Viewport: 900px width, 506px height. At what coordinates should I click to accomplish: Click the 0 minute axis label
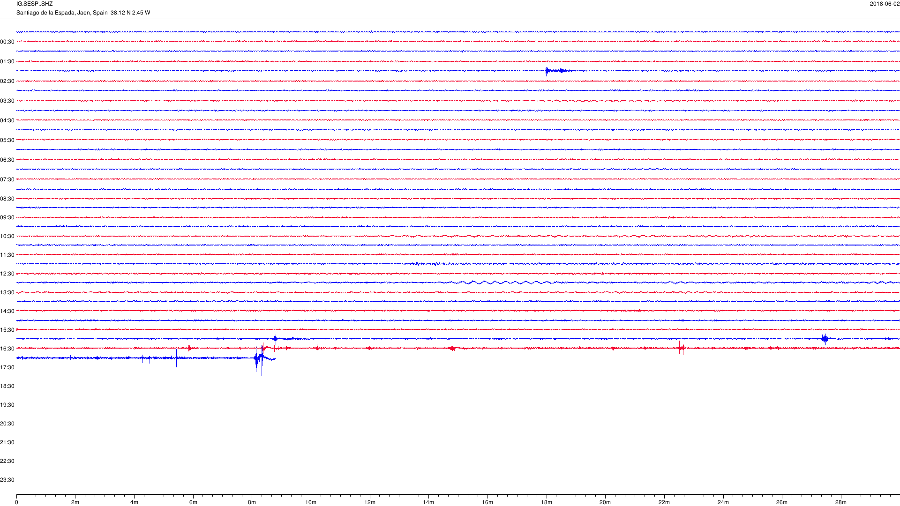tap(16, 502)
